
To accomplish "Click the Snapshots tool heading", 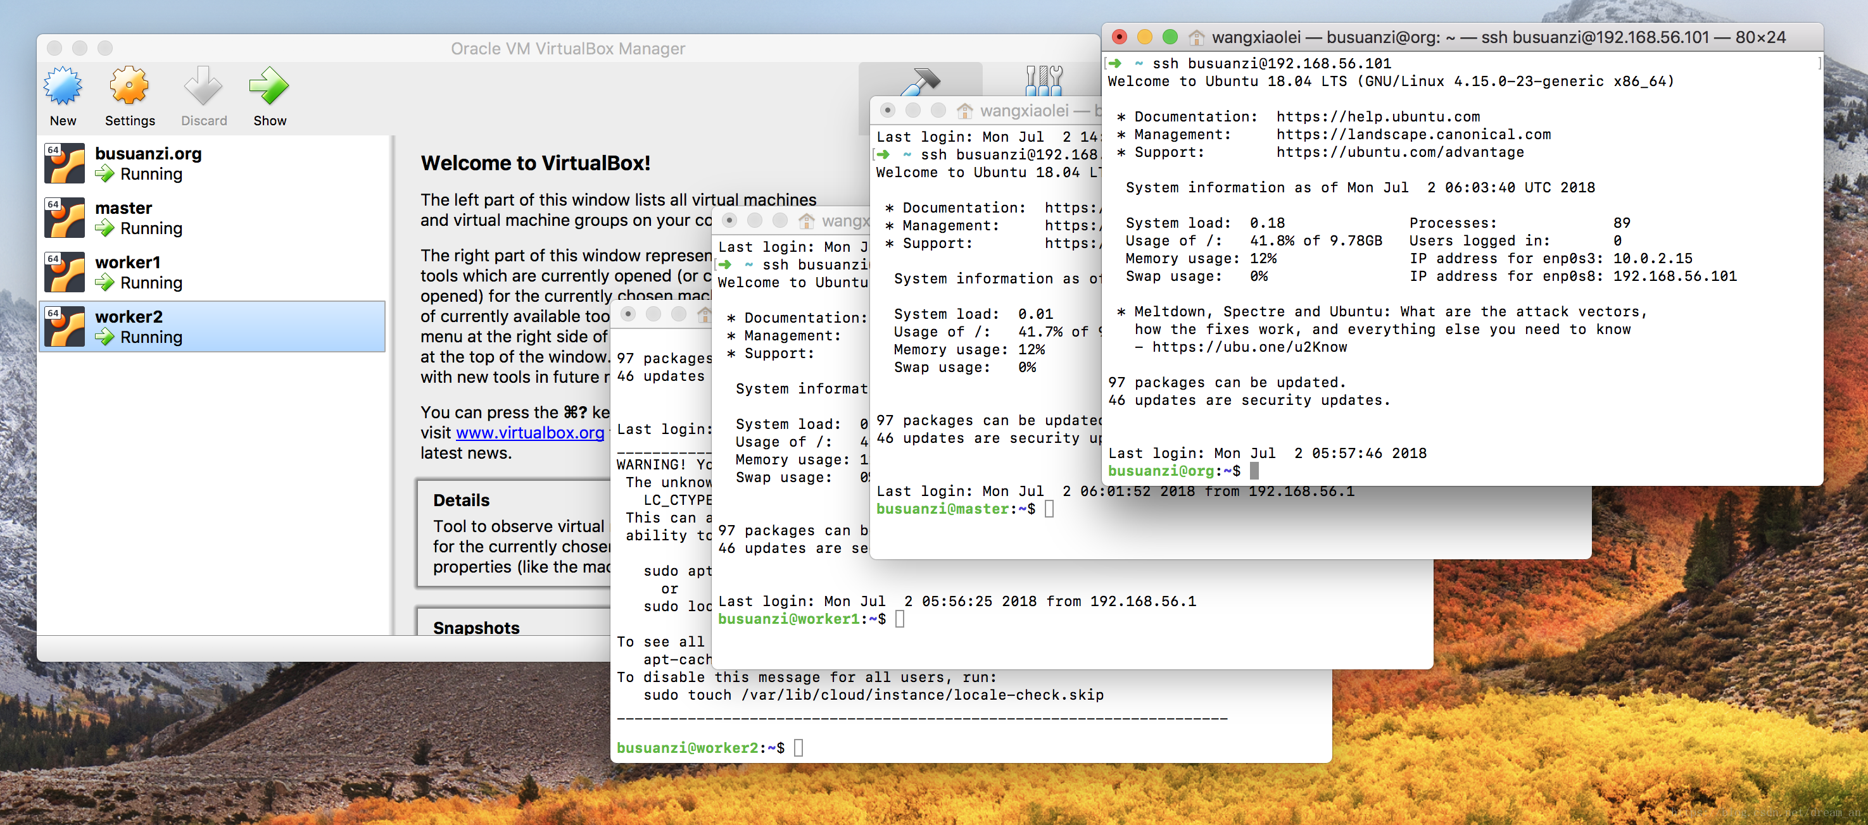I will (476, 628).
